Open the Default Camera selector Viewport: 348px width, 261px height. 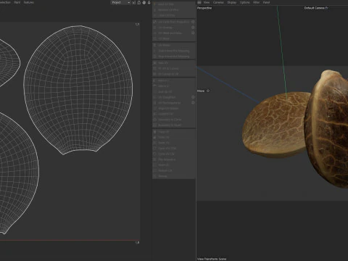pos(316,8)
